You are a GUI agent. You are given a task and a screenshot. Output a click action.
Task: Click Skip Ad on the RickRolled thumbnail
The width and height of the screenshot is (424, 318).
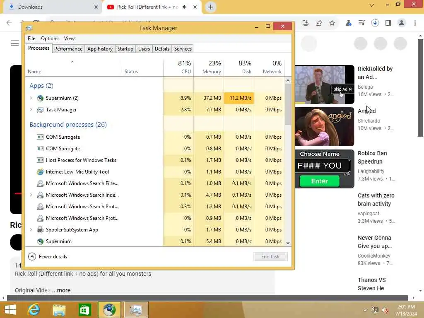tap(342, 89)
